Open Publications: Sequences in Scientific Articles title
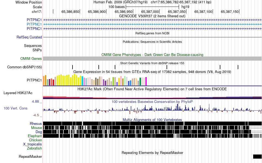Viewport: 262px width, 163px height. 152,42
